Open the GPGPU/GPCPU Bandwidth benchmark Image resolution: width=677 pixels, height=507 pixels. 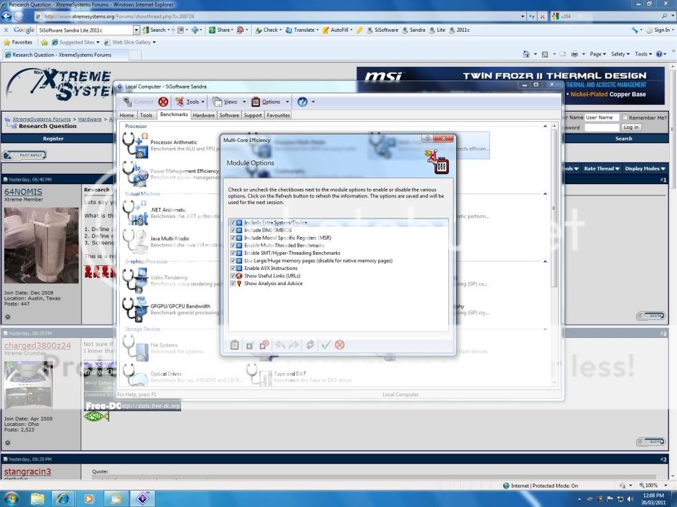pos(134,308)
